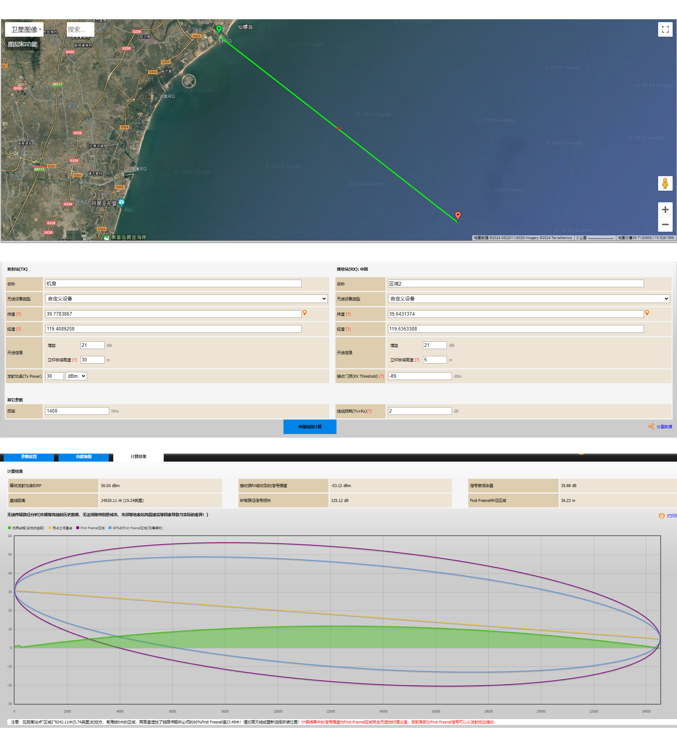Click the 分享数据 share link

660,427
